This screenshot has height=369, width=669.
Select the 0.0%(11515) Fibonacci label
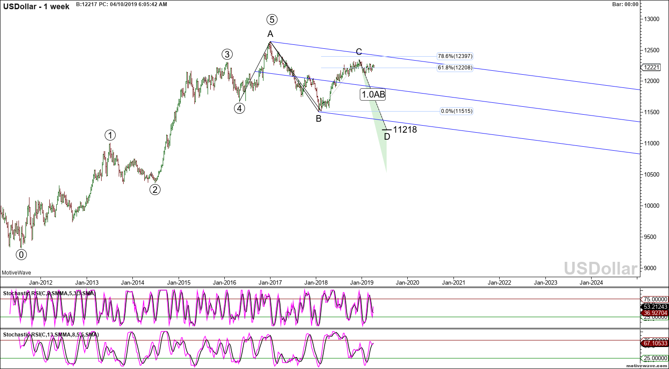[457, 111]
